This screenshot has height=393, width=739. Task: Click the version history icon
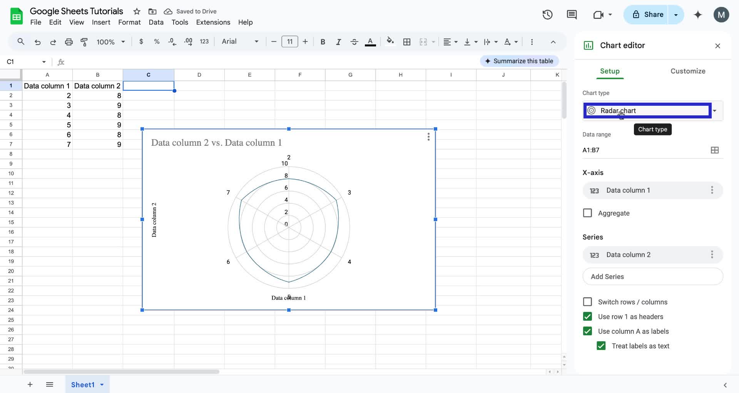tap(547, 15)
